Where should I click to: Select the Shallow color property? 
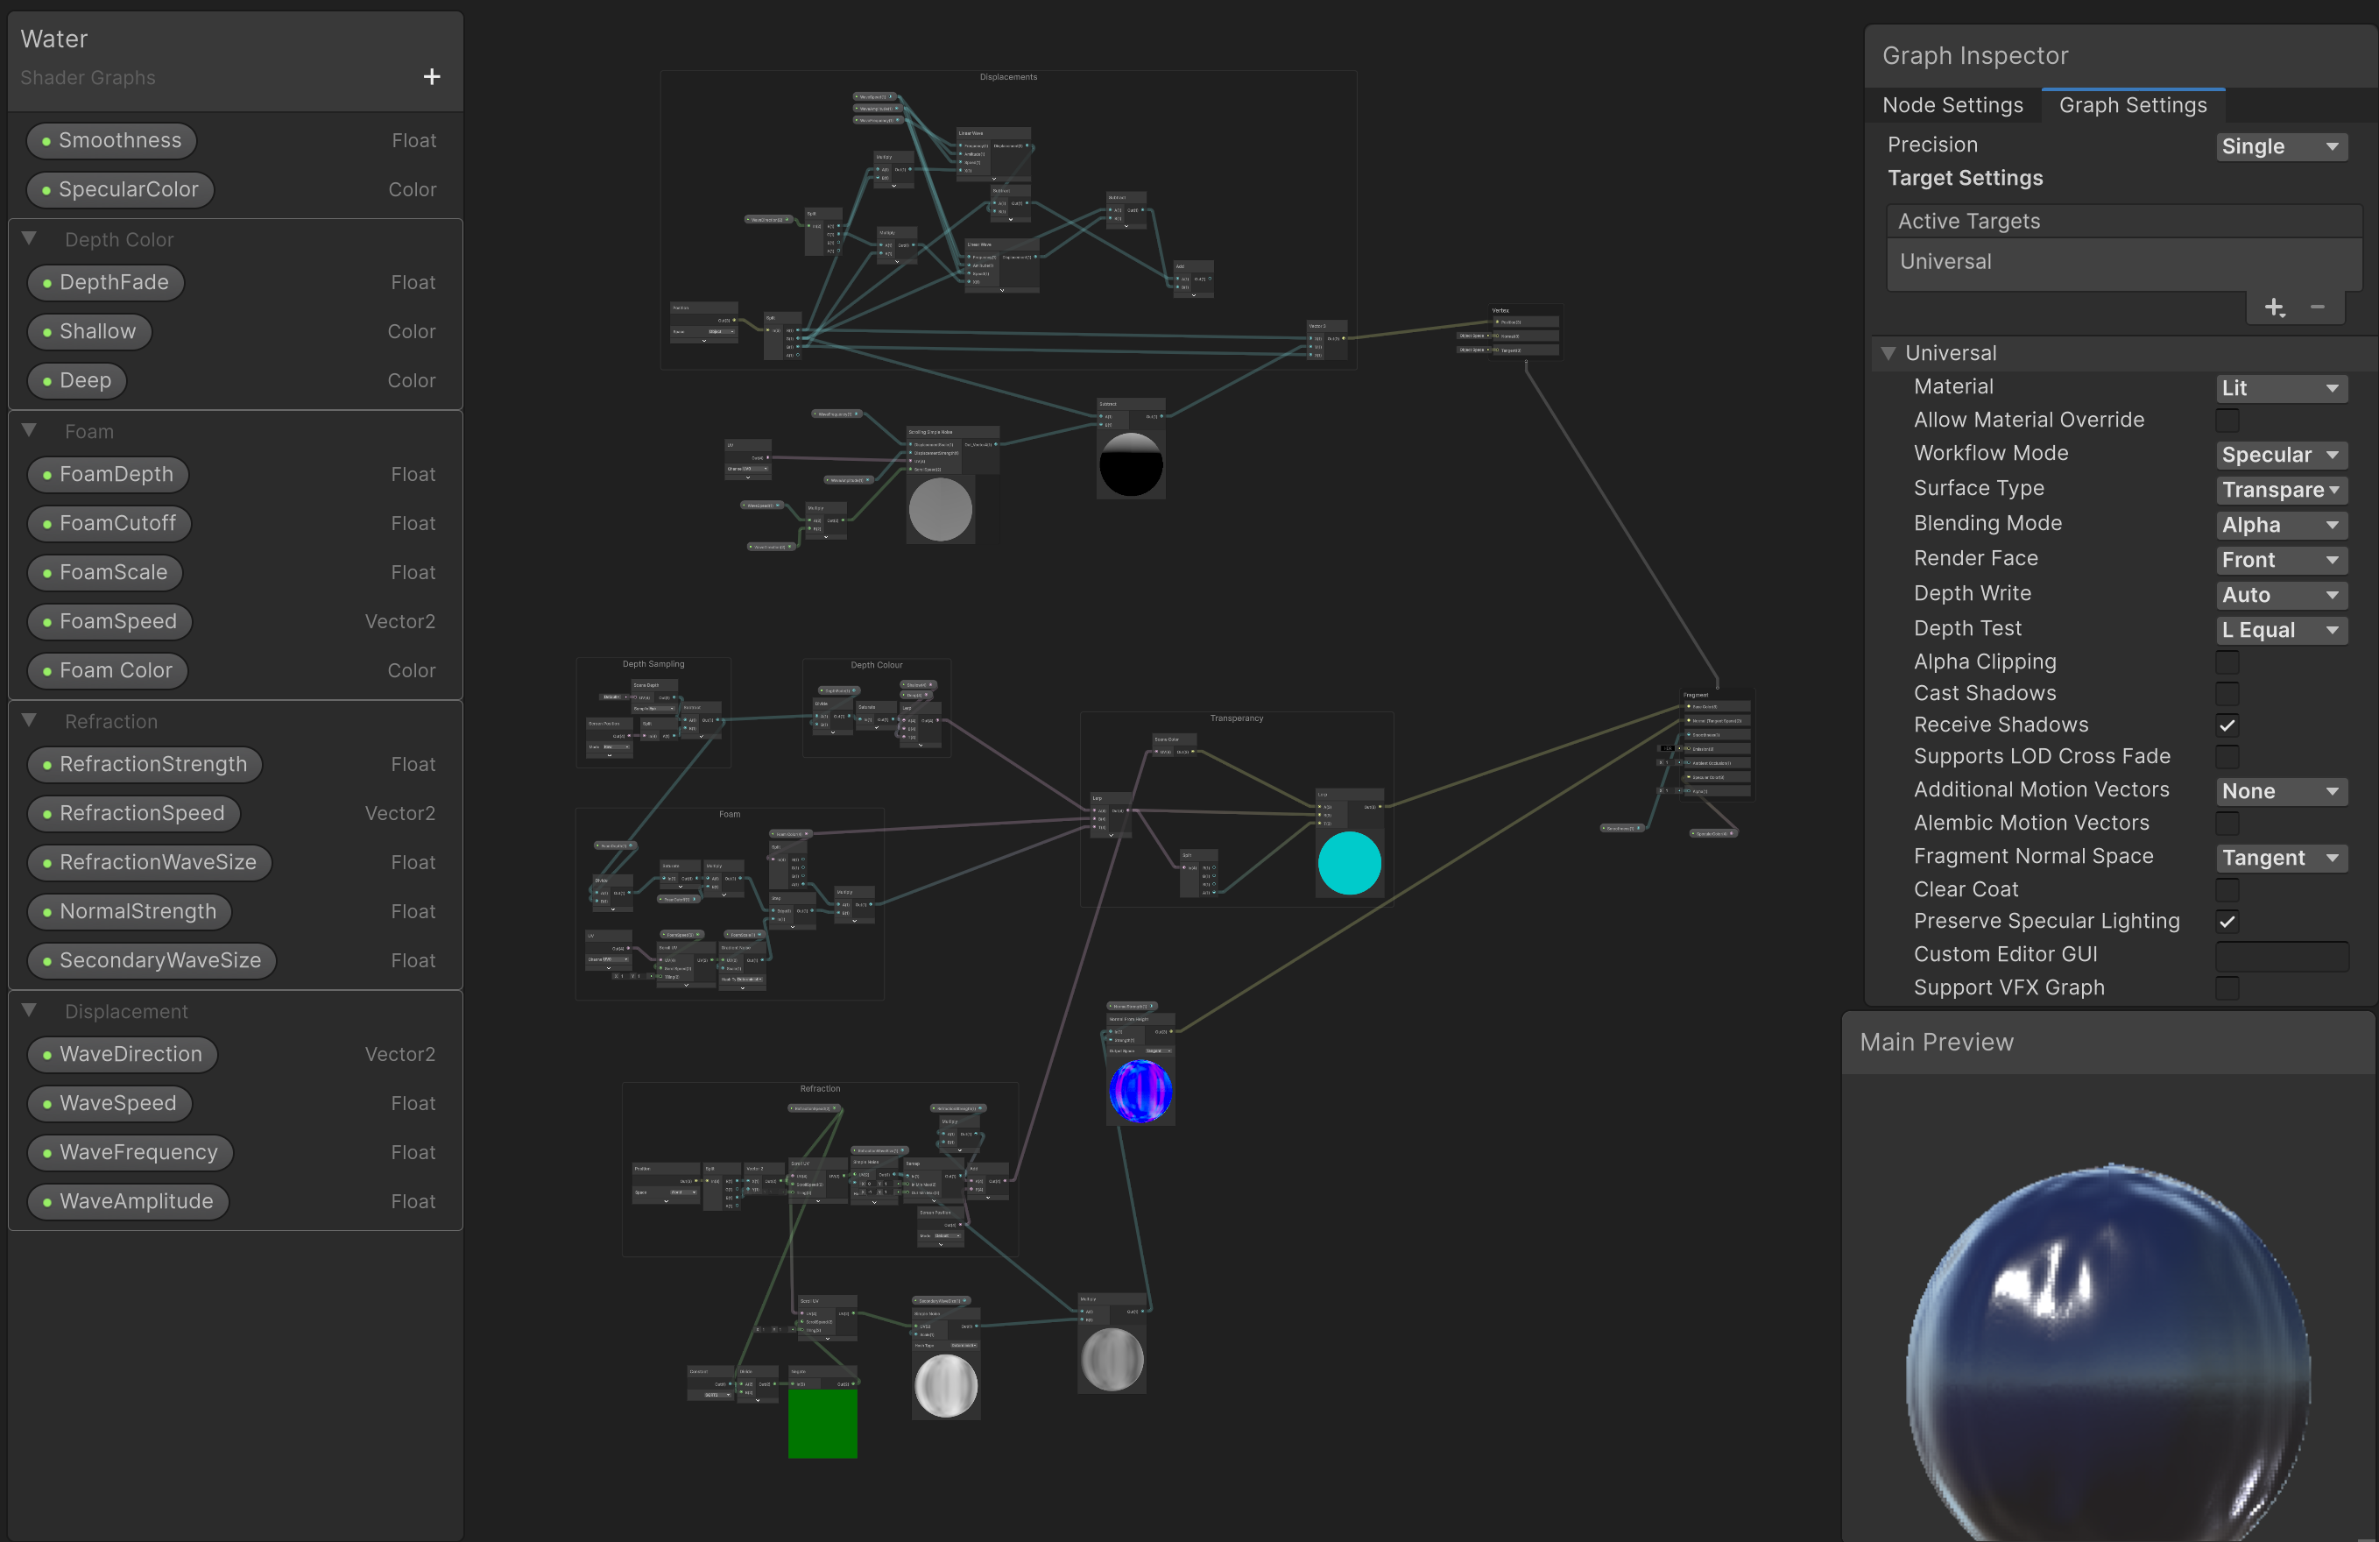(89, 332)
